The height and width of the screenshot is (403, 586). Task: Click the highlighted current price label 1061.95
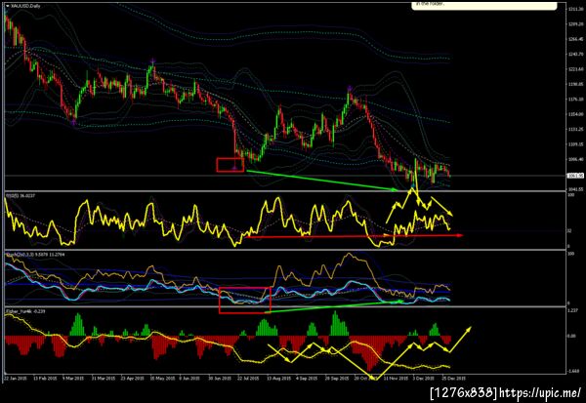pyautogui.click(x=575, y=176)
